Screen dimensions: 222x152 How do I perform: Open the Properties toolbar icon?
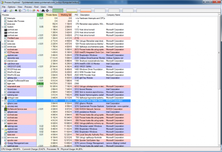tap(33, 11)
